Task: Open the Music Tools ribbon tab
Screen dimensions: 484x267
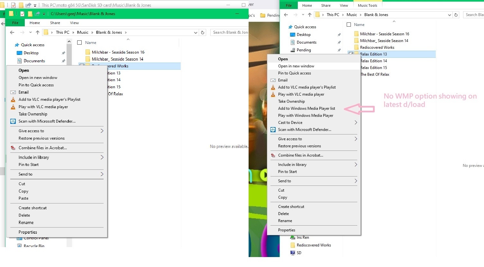Action: 368,5
